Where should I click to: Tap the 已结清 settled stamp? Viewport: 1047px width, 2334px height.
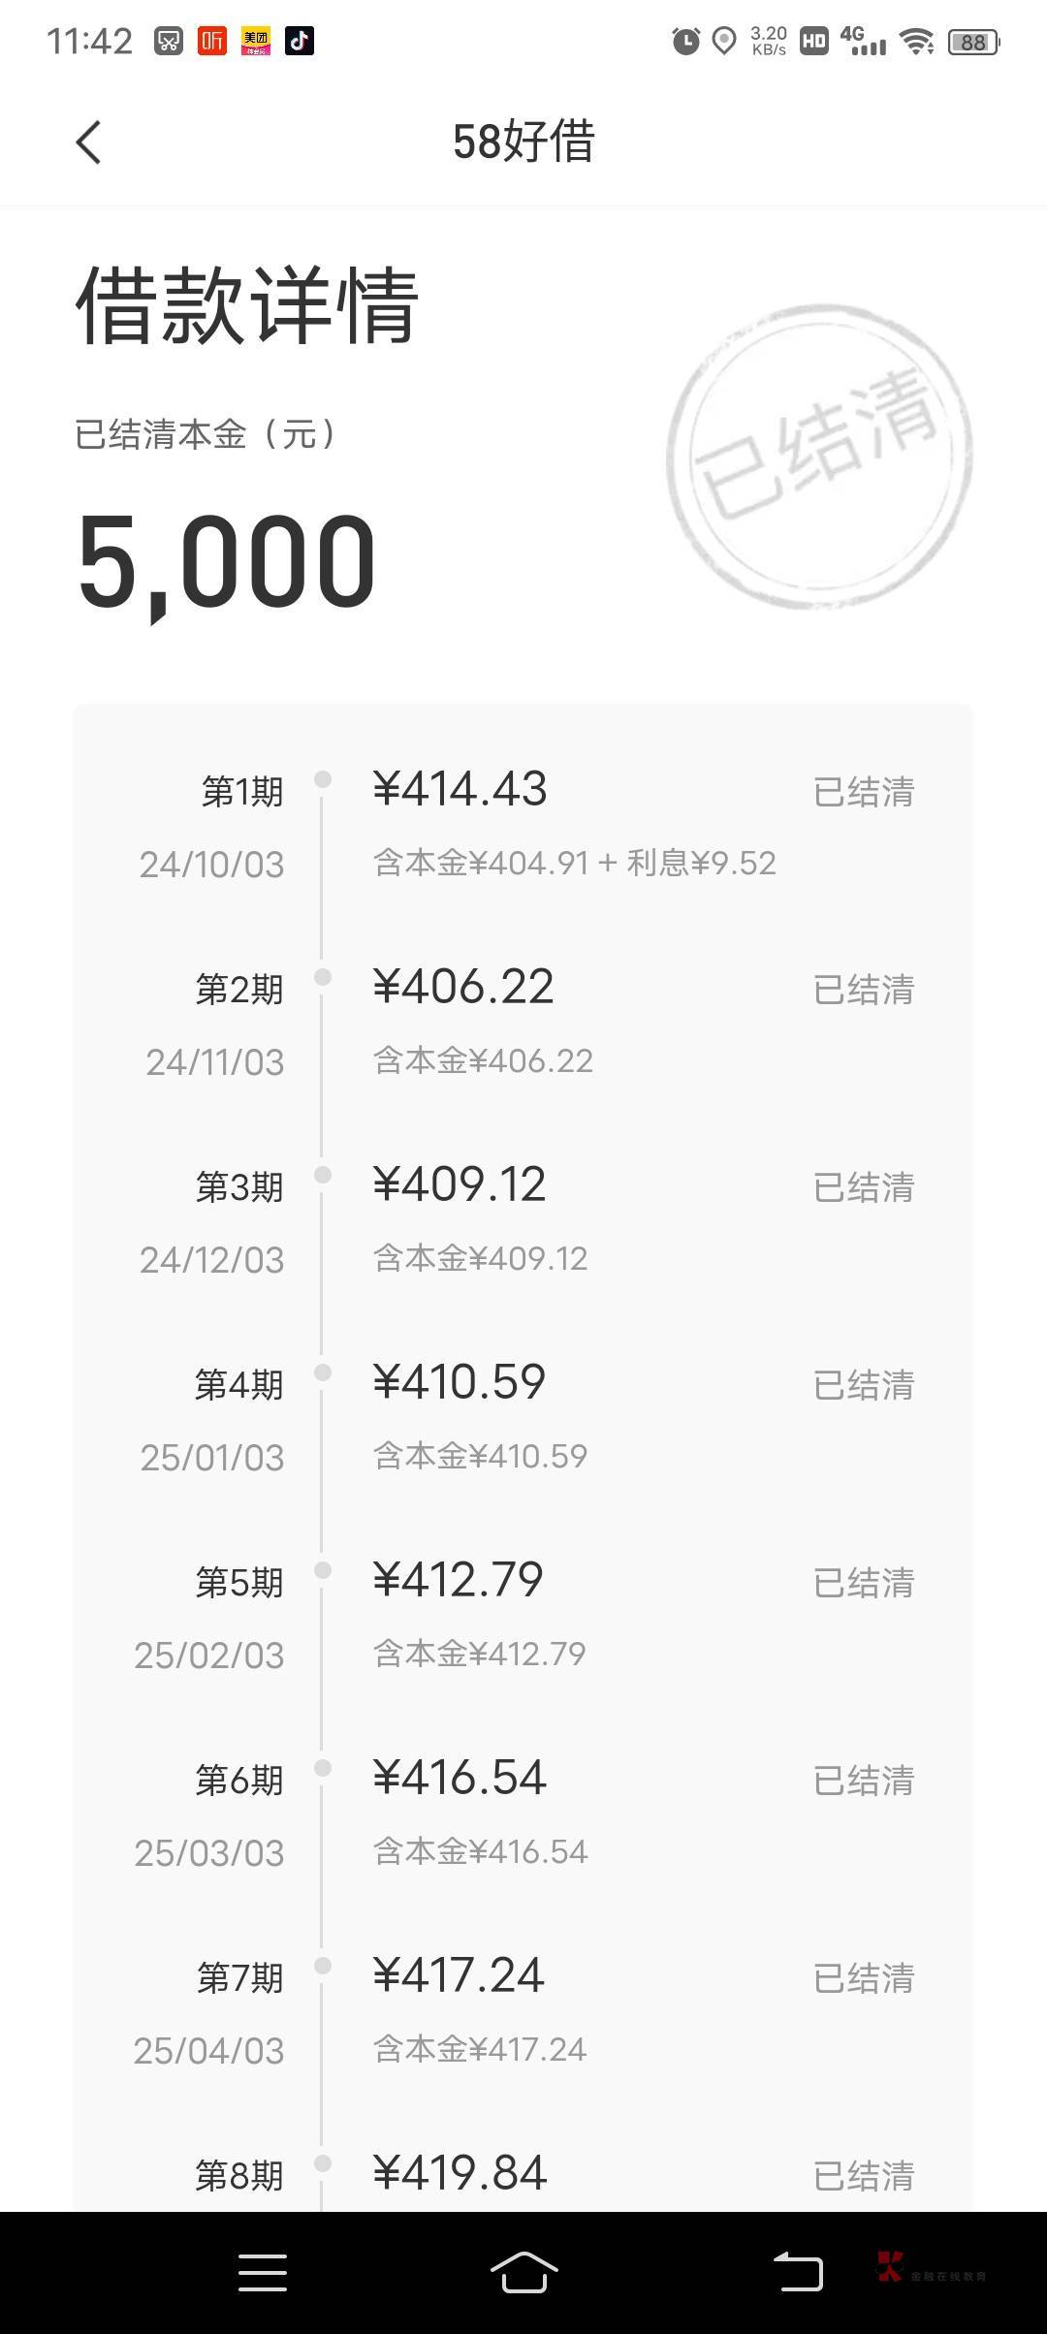pyautogui.click(x=819, y=457)
